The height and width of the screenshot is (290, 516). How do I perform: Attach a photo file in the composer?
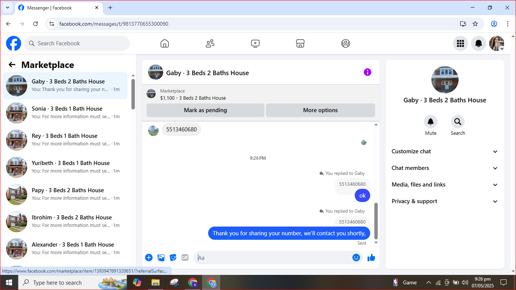click(x=161, y=258)
